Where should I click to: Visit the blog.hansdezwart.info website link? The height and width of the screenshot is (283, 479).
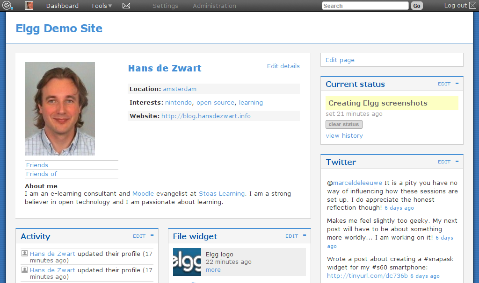[206, 116]
